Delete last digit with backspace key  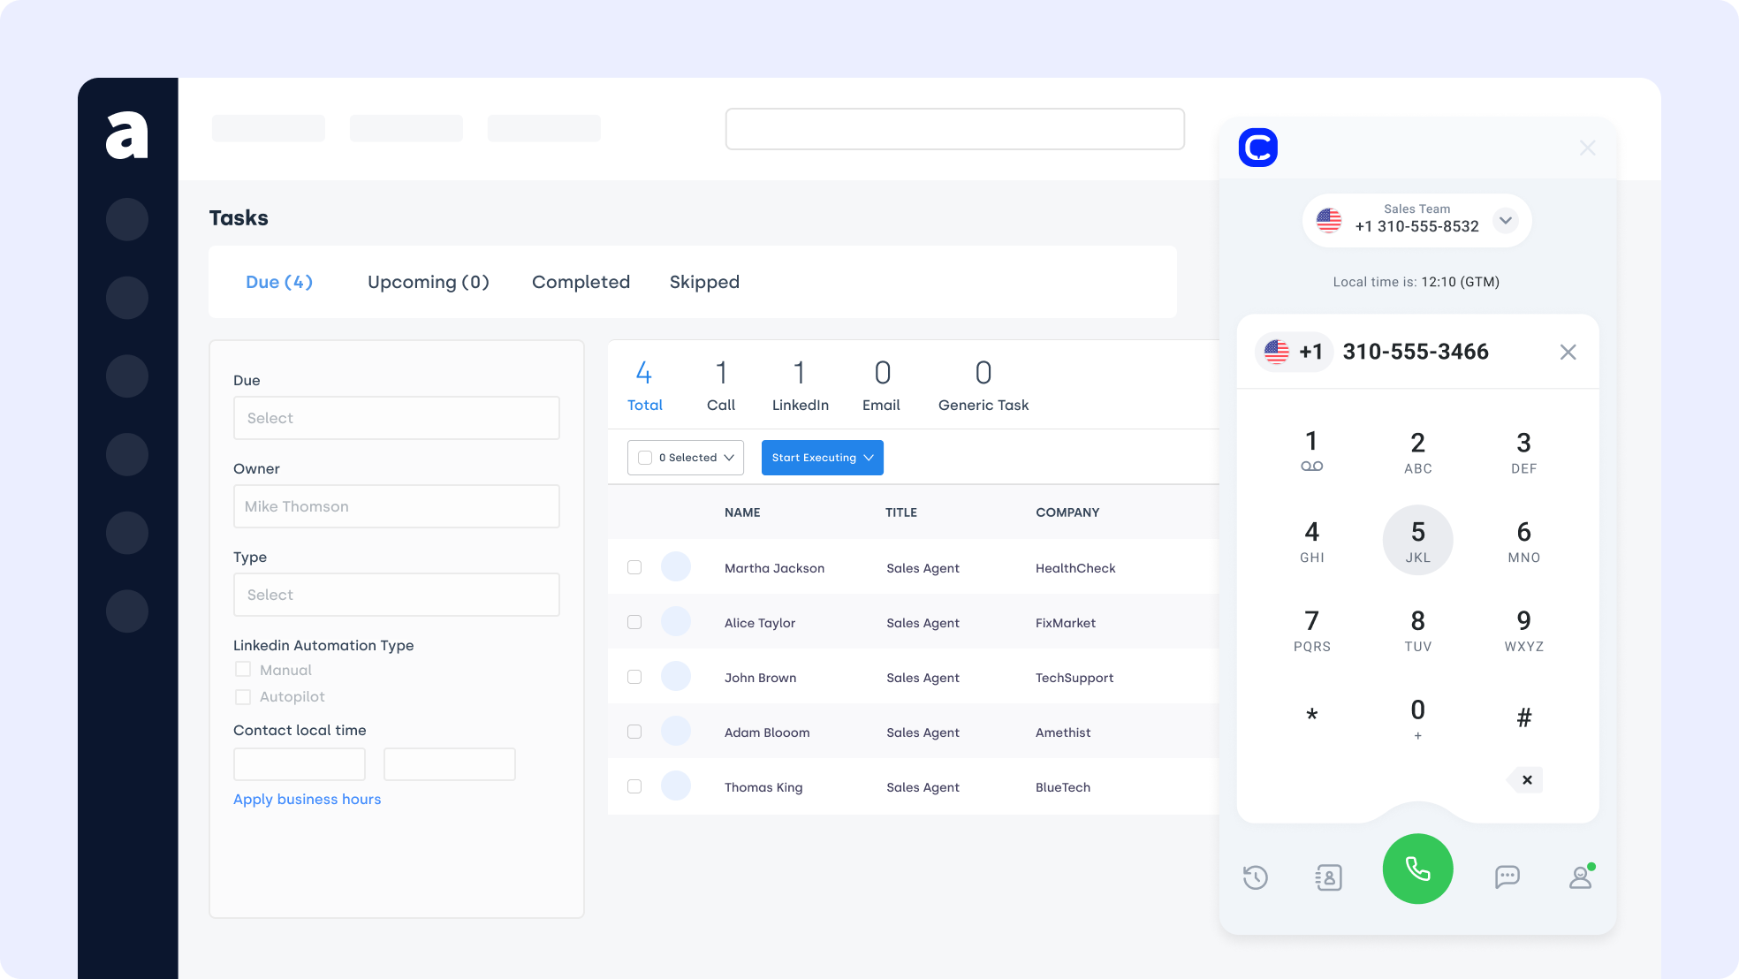click(x=1526, y=780)
